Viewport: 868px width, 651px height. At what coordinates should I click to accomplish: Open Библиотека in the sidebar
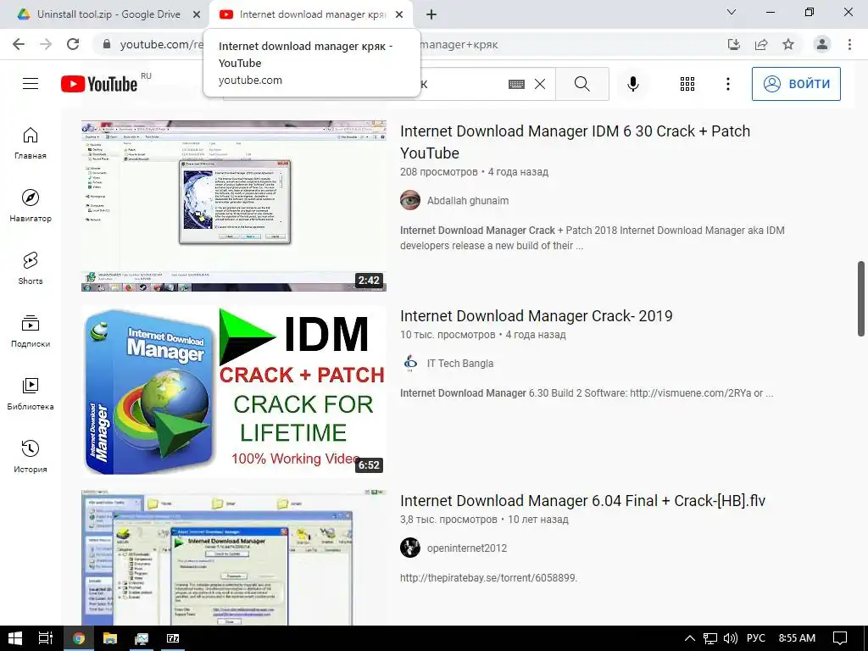click(31, 393)
